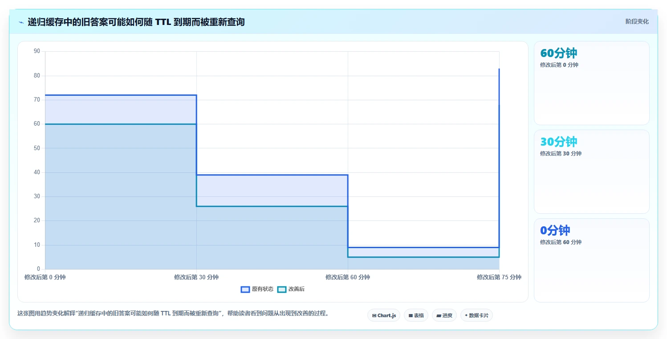
Task: Open the 0分钟 data card
Action: 591,260
